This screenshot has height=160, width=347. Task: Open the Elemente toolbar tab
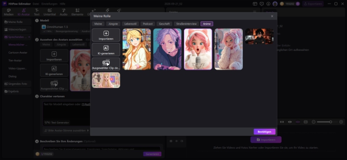(77, 12)
